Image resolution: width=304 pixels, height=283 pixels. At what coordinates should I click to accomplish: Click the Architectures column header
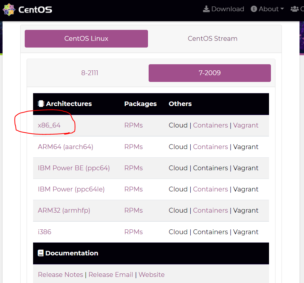coord(65,104)
